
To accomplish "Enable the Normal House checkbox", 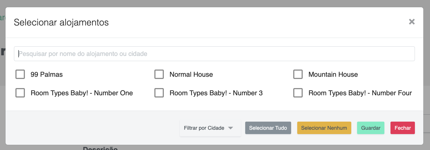I will tap(159, 74).
